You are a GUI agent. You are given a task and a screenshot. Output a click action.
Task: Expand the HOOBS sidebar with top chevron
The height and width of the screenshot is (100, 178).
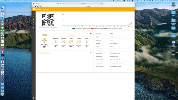33,13
